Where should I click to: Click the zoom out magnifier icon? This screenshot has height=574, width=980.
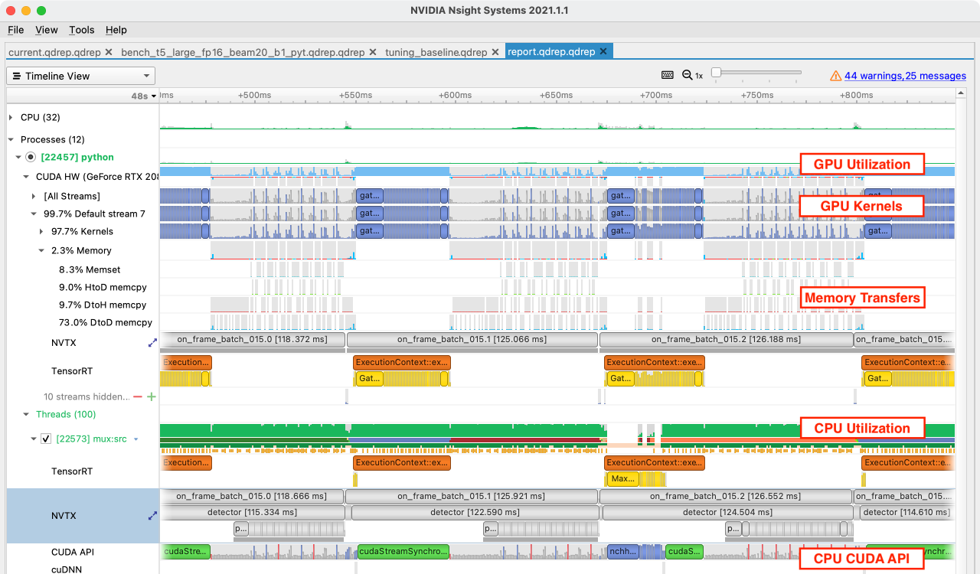tap(687, 75)
